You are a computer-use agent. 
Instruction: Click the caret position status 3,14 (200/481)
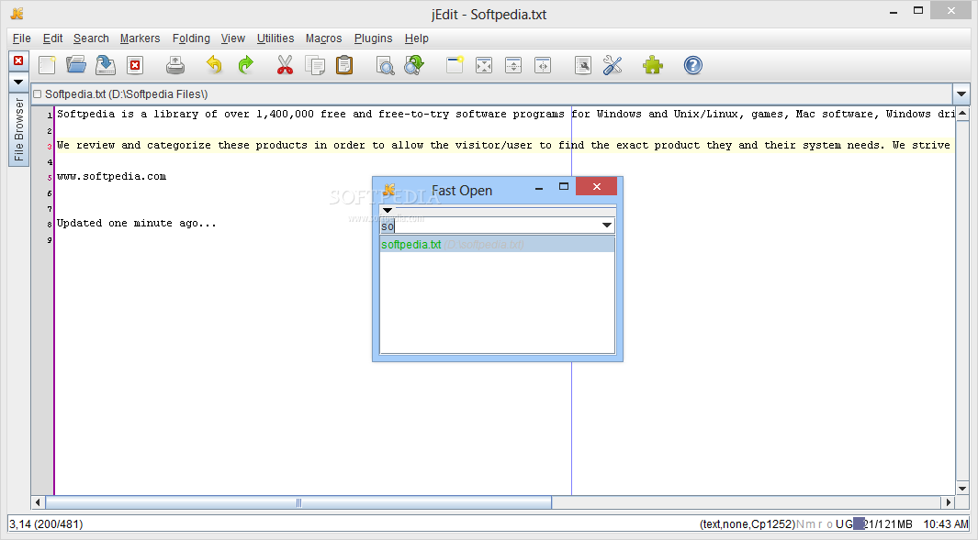46,524
